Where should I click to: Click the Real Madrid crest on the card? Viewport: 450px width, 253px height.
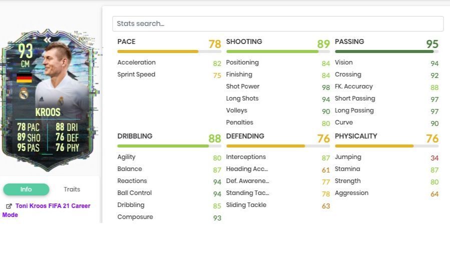(x=24, y=93)
